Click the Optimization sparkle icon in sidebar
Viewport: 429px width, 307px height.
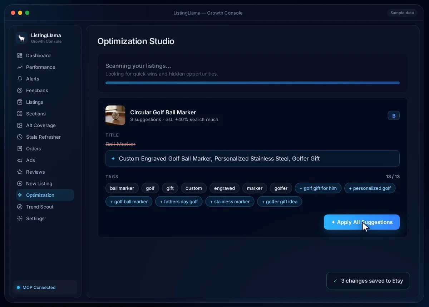[20, 195]
